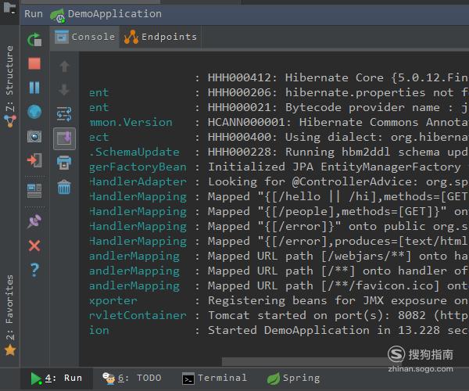The height and width of the screenshot is (391, 469).
Task: Click the project icon above Structure
Action: 9,9
